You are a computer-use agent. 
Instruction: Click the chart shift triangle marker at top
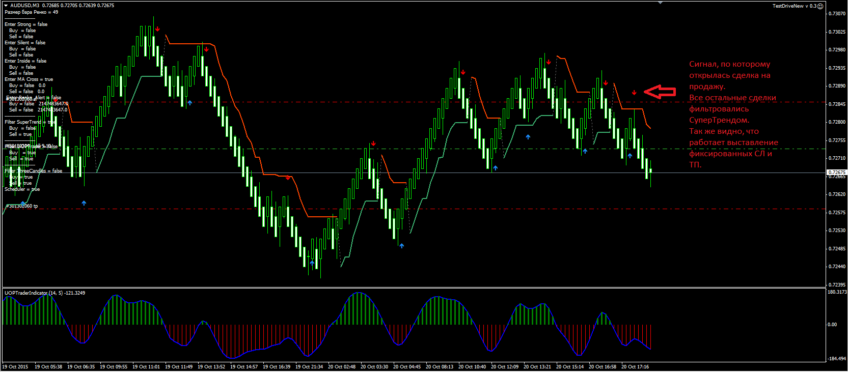tap(660, 3)
